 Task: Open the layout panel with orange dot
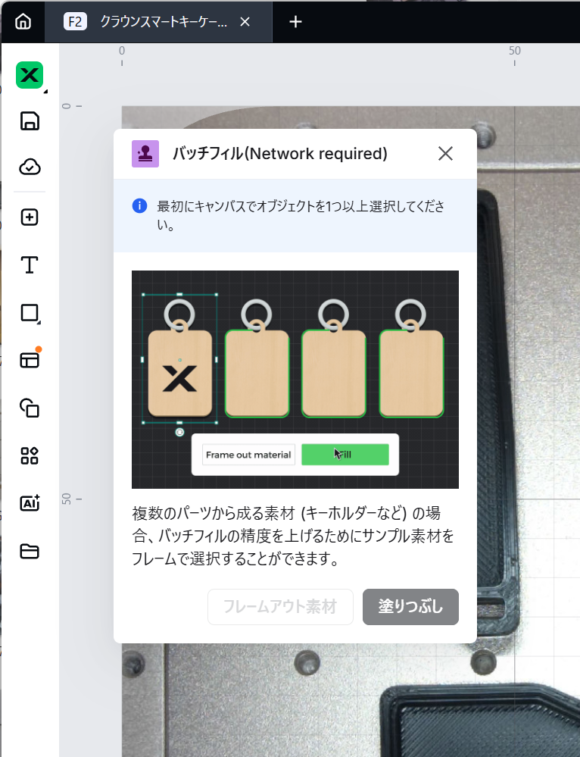(x=30, y=360)
